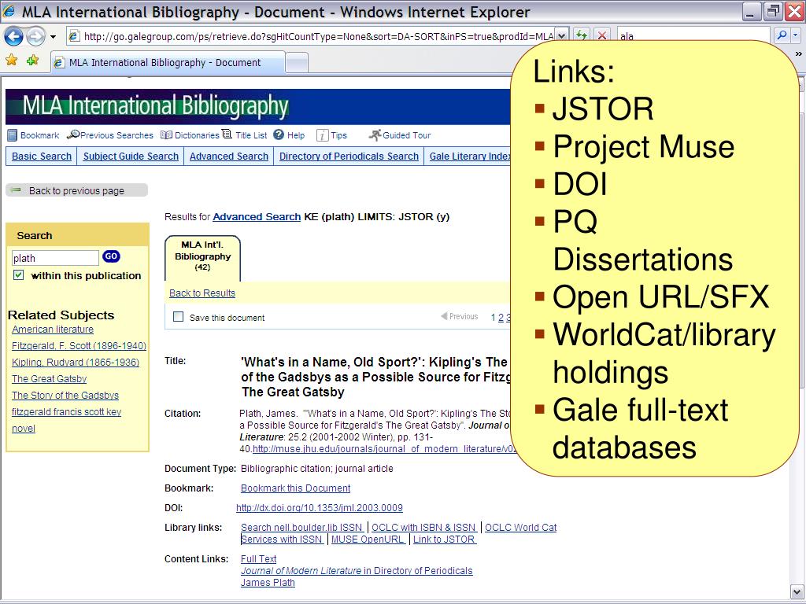The width and height of the screenshot is (806, 604).
Task: Click the browser Back arrow button
Action: (x=13, y=36)
